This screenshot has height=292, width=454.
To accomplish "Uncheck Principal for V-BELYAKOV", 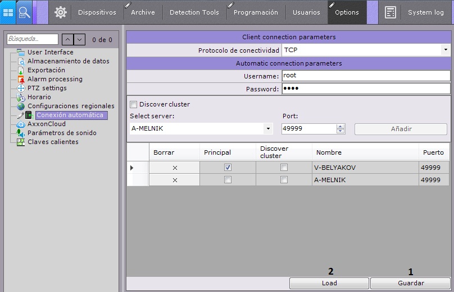I will pos(228,168).
